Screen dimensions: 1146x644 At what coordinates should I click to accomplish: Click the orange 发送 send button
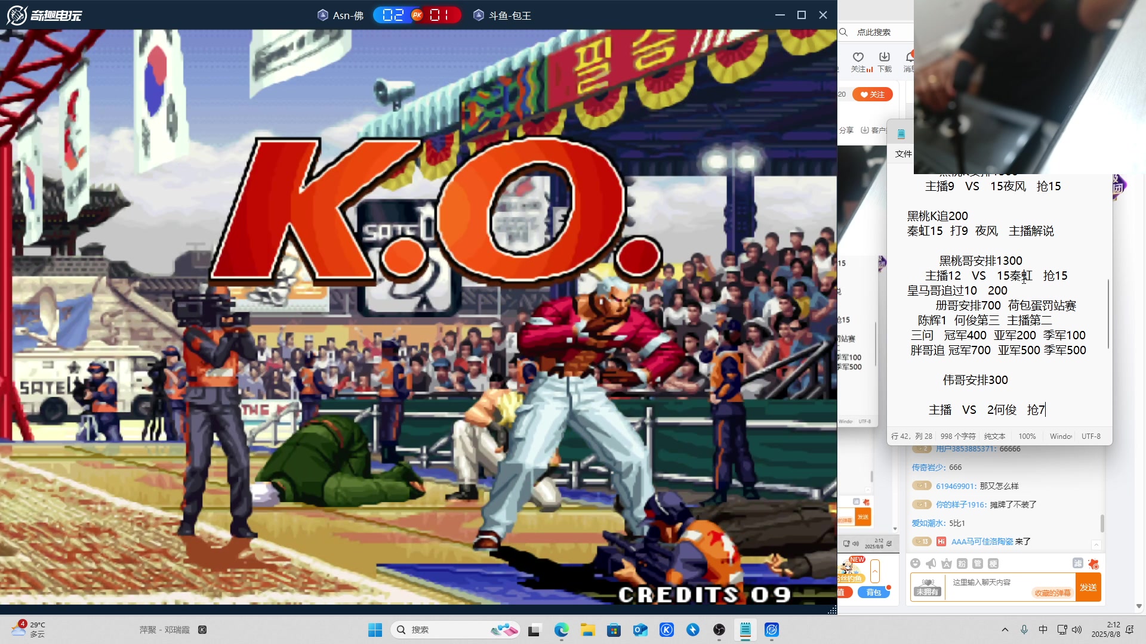click(1088, 587)
